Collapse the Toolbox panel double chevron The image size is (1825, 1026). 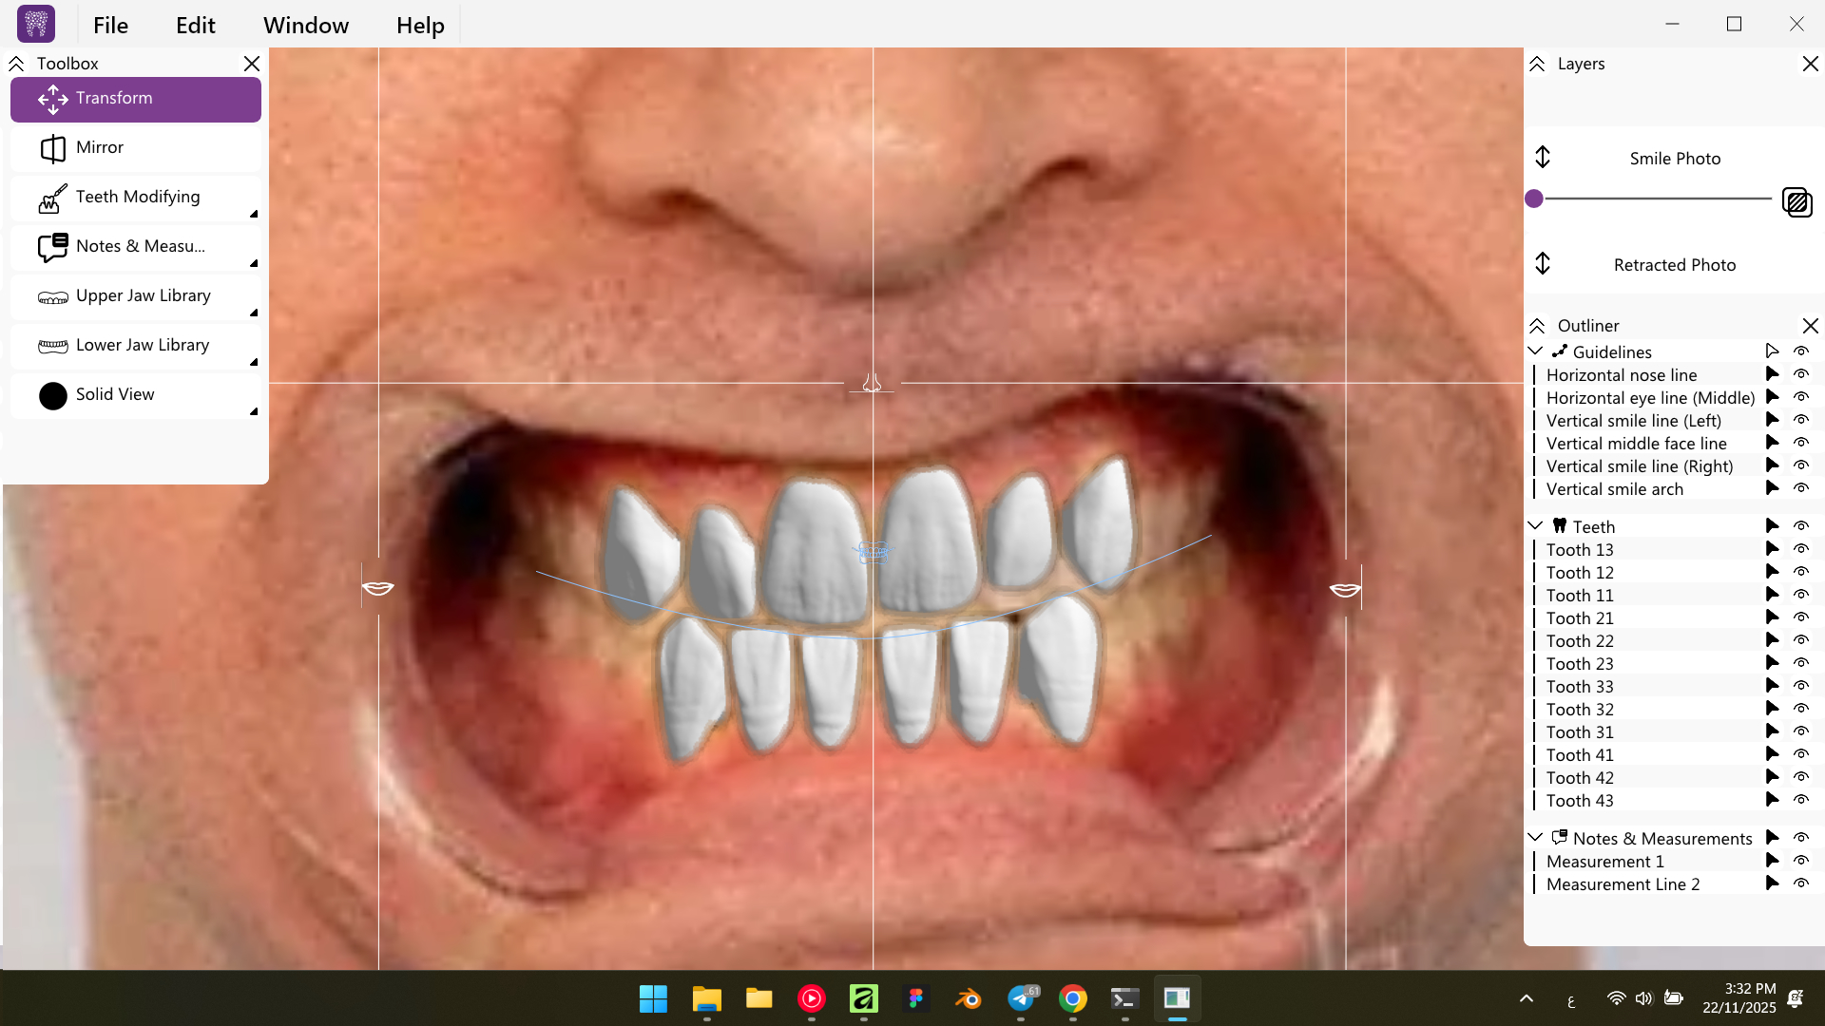[16, 64]
